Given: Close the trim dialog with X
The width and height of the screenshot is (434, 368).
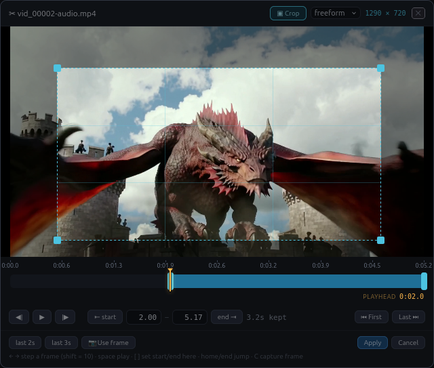Looking at the screenshot, I should [418, 14].
